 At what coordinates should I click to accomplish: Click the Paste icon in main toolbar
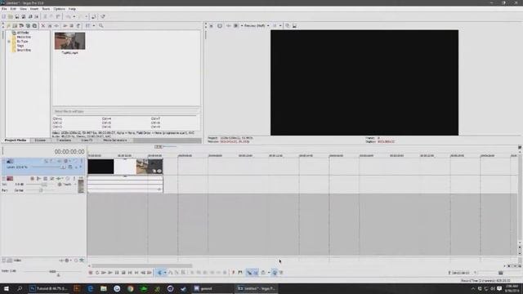[x=58, y=16]
